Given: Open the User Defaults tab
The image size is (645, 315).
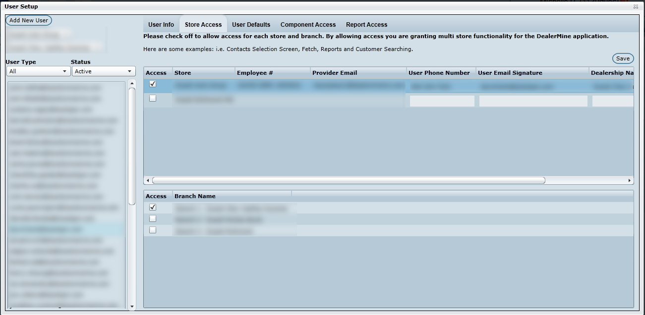Looking at the screenshot, I should coord(251,25).
